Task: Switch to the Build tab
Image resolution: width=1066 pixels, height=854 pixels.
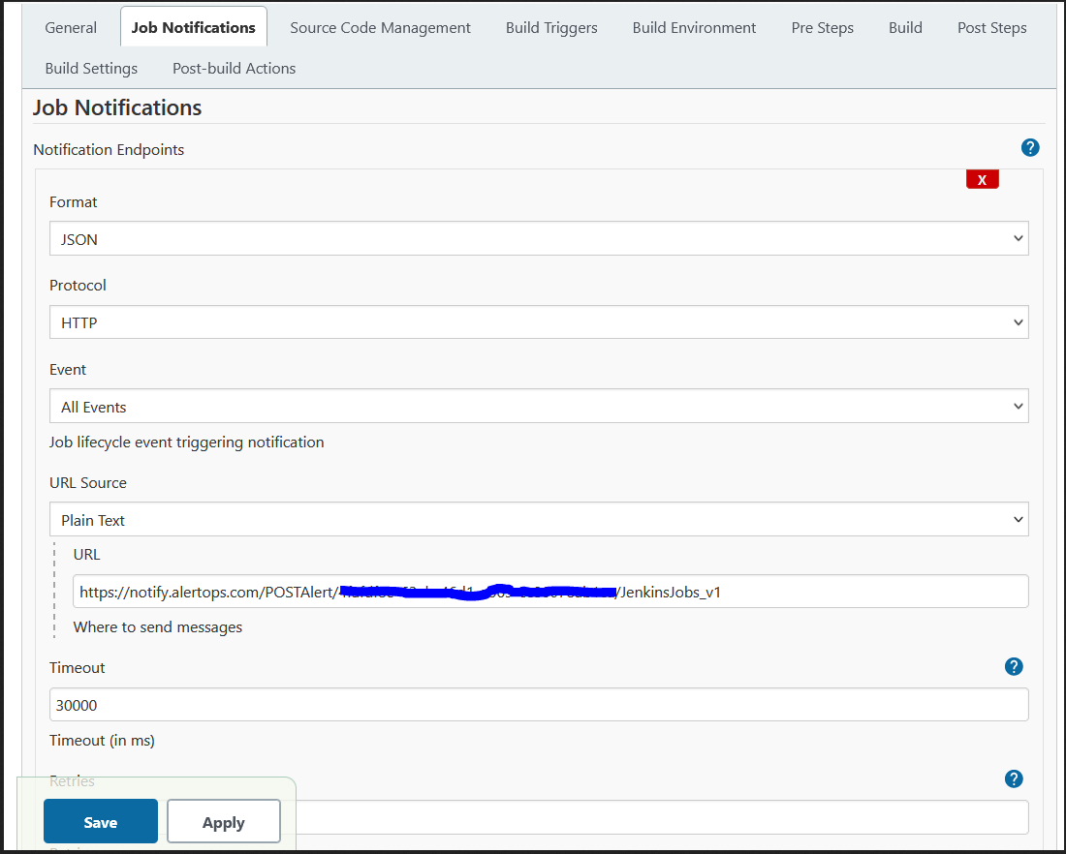Action: 905,28
